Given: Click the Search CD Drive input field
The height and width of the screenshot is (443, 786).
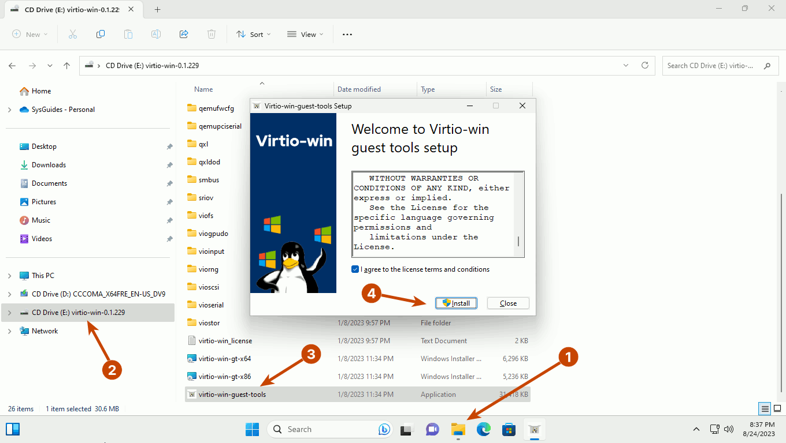Looking at the screenshot, I should click(x=710, y=66).
